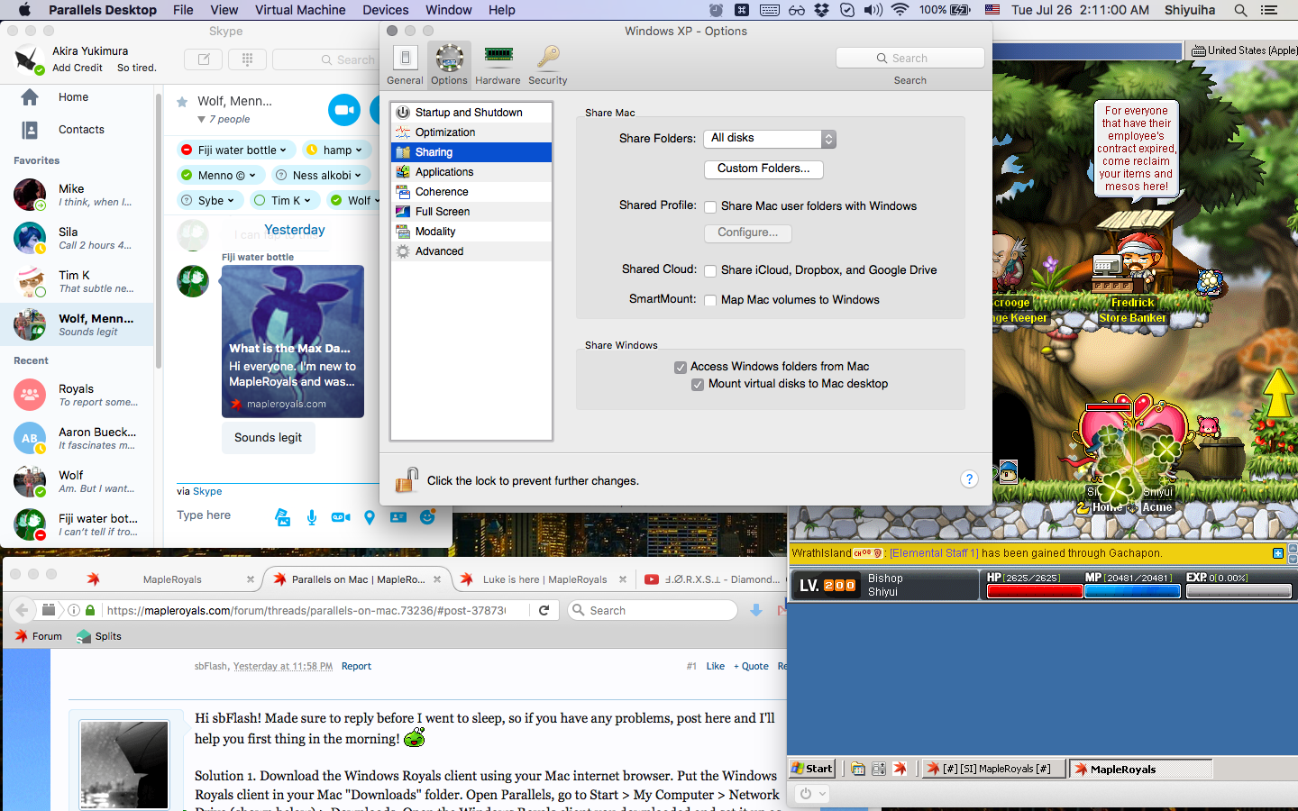
Task: Click the Windows Start button
Action: [x=811, y=769]
